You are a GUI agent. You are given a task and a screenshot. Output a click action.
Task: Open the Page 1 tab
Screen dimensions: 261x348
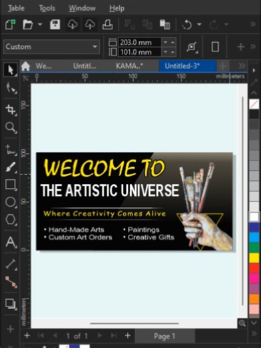(165, 336)
